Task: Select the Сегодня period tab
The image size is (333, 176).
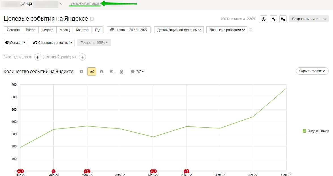Action: (13, 30)
